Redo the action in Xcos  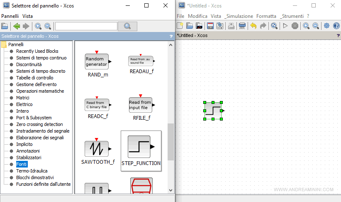click(x=263, y=26)
